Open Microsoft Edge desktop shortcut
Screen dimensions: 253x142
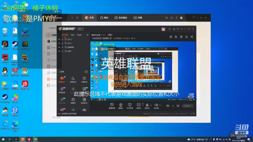click(x=15, y=126)
